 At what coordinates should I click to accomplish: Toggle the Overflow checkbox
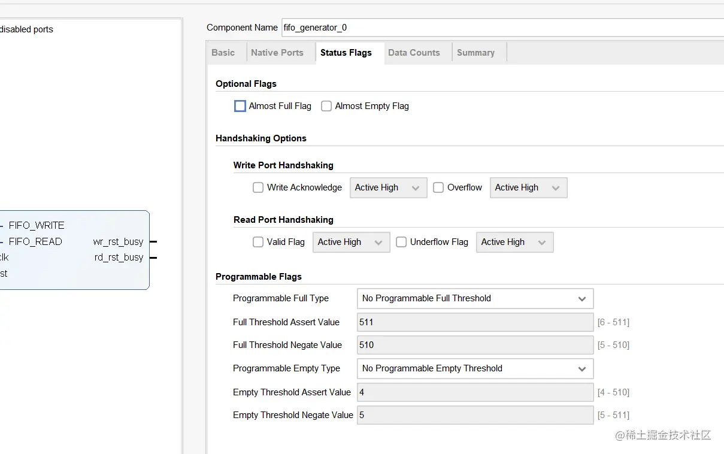click(438, 187)
